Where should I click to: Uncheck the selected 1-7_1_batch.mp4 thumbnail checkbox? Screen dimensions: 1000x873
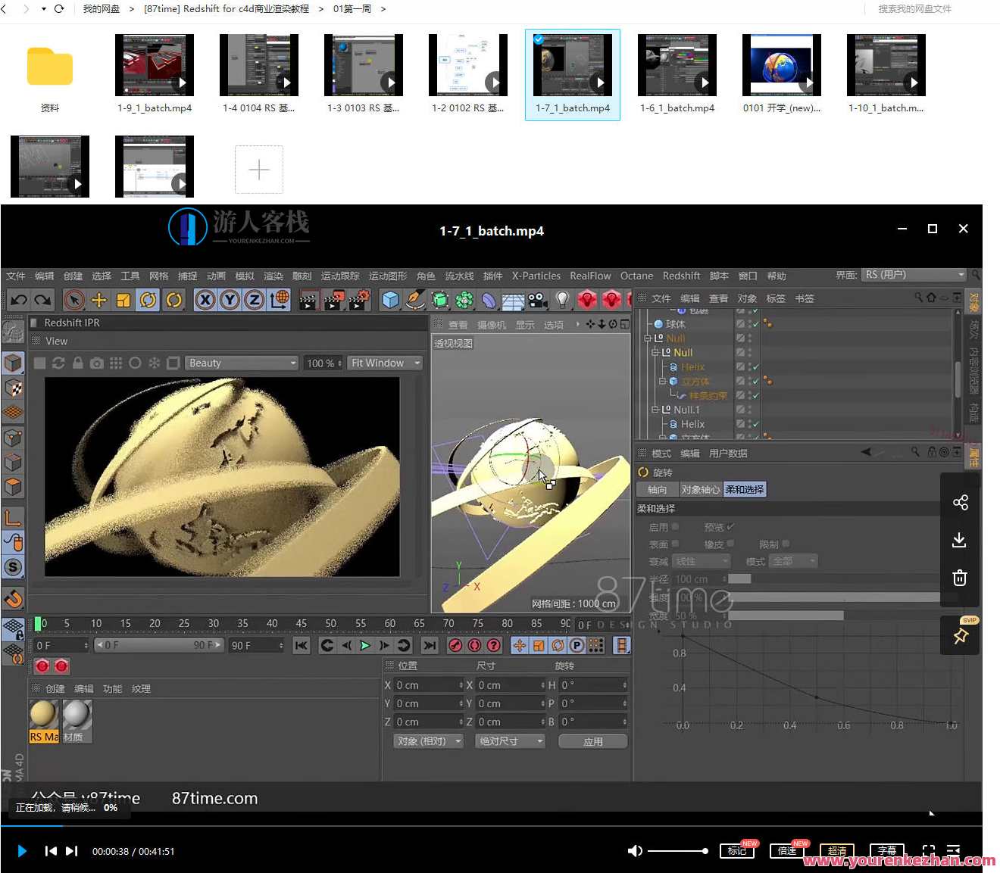[539, 39]
